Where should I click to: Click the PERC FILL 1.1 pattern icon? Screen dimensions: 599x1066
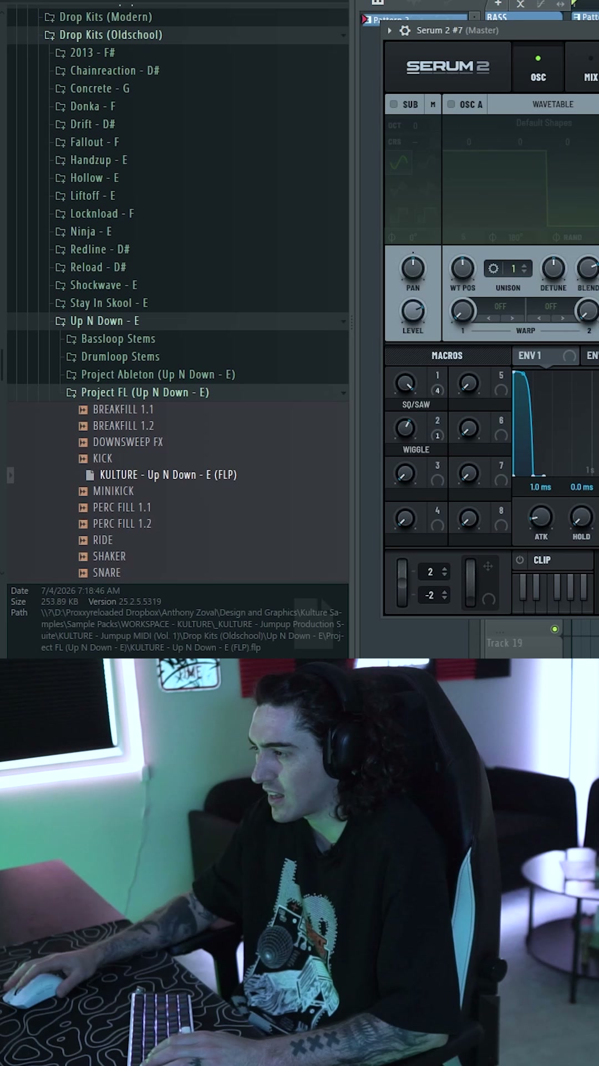tap(83, 507)
